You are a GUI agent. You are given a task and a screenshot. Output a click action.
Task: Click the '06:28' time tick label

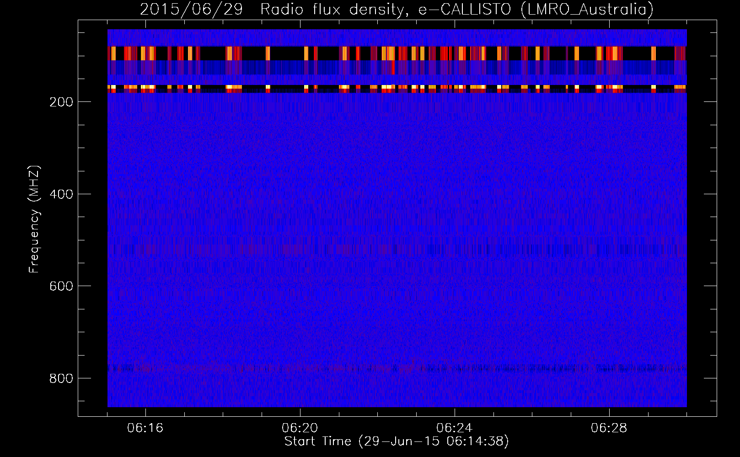pos(609,428)
